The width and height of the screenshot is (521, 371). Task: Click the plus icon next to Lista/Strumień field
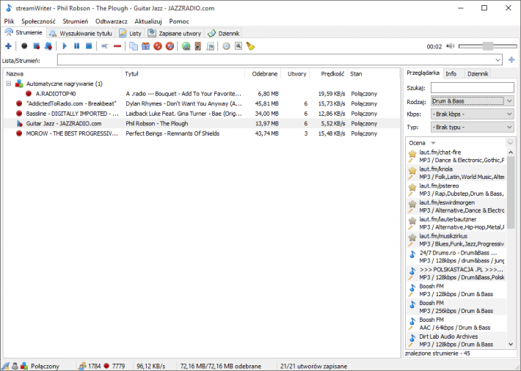pyautogui.click(x=511, y=60)
